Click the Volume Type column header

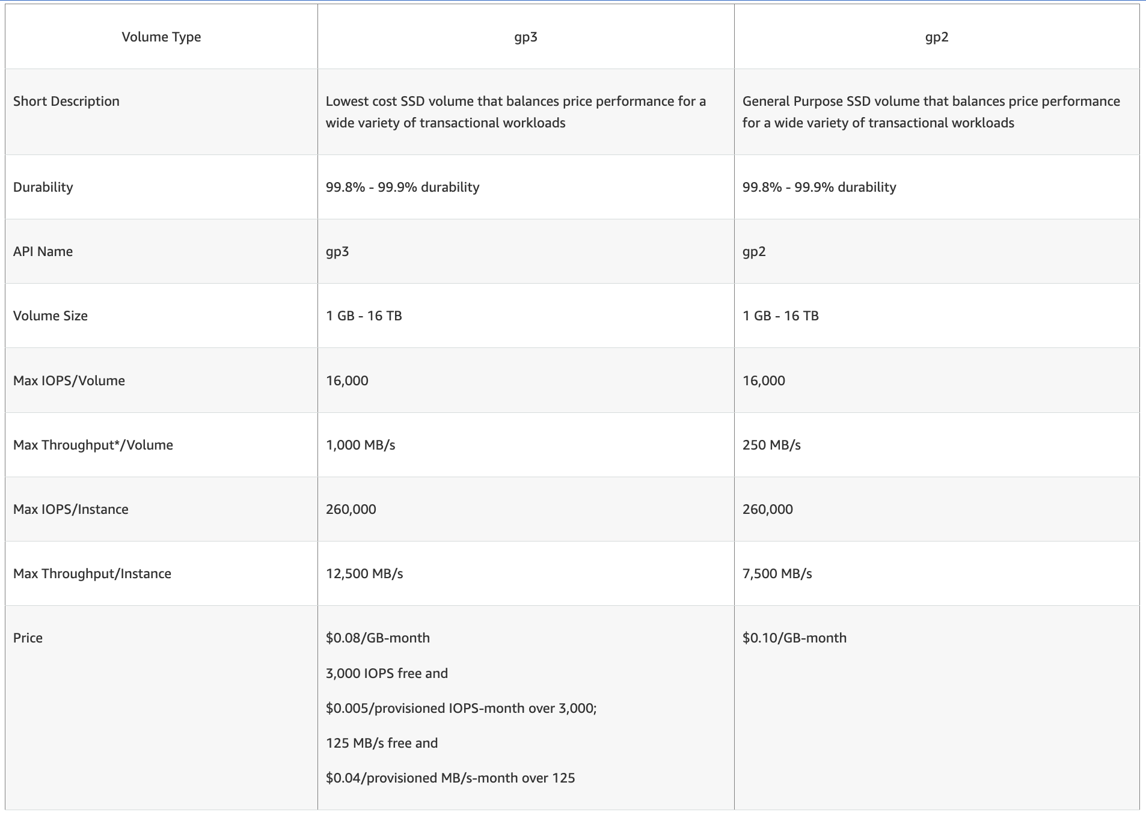(161, 37)
